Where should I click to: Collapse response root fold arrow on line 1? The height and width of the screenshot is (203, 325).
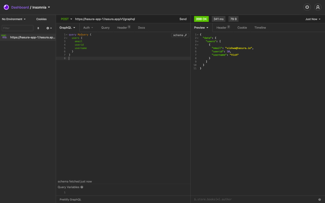(x=198, y=35)
